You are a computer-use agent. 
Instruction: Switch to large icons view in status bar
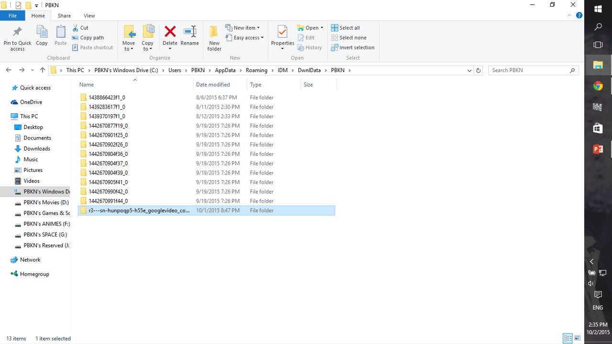tap(577, 338)
